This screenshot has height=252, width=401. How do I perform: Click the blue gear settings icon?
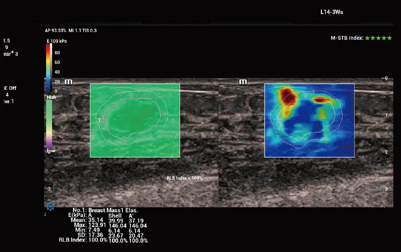pos(50,207)
